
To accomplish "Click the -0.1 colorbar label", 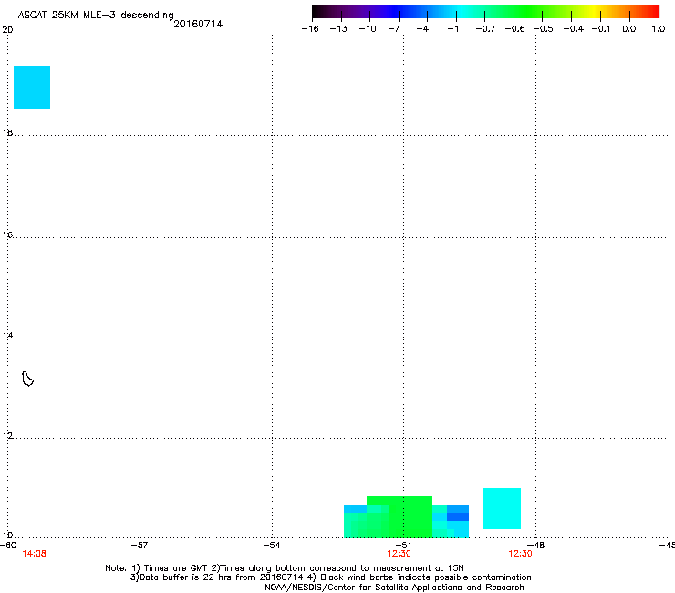I will pos(601,29).
